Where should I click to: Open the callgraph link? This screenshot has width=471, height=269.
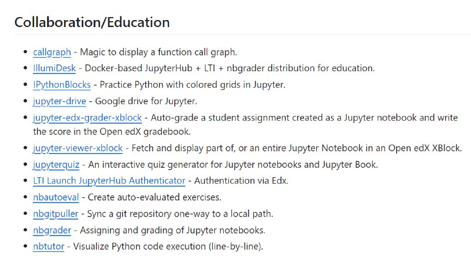click(52, 52)
